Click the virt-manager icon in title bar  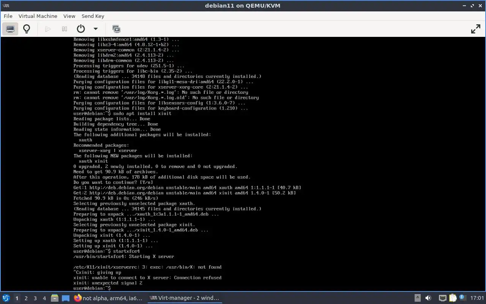pyautogui.click(x=6, y=5)
